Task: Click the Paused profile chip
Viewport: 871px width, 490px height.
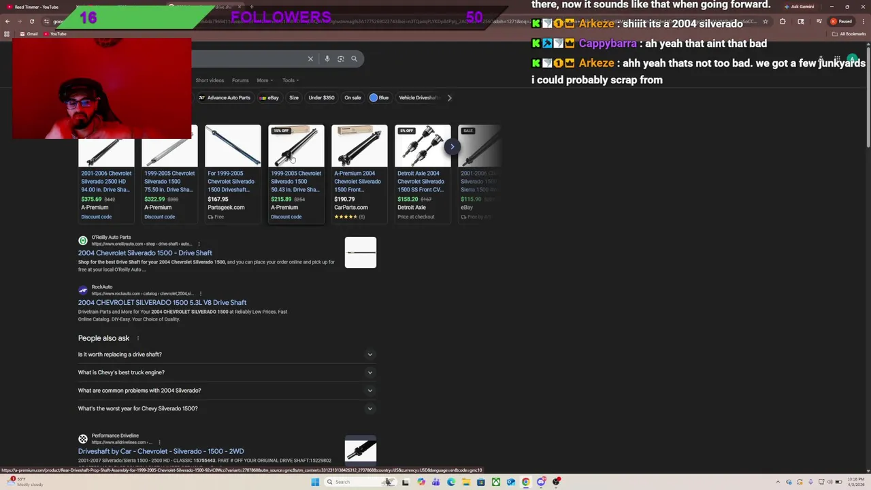Action: tap(842, 21)
